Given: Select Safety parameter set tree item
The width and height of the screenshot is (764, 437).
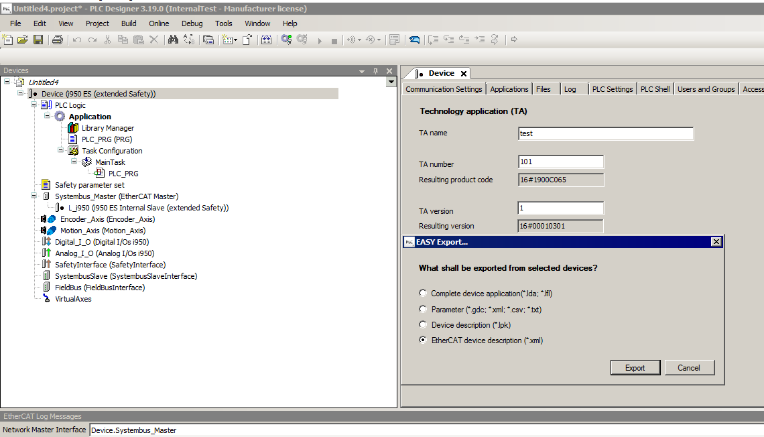Looking at the screenshot, I should [x=89, y=185].
